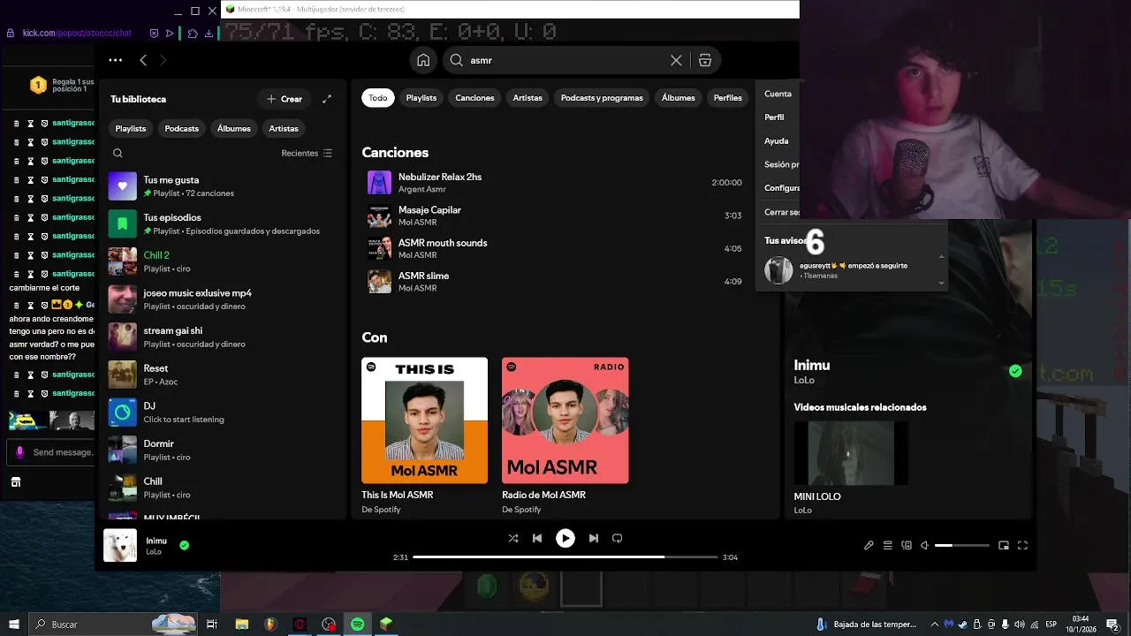Image resolution: width=1131 pixels, height=636 pixels.
Task: Open Reset EP by Azoc
Action: pos(221,375)
